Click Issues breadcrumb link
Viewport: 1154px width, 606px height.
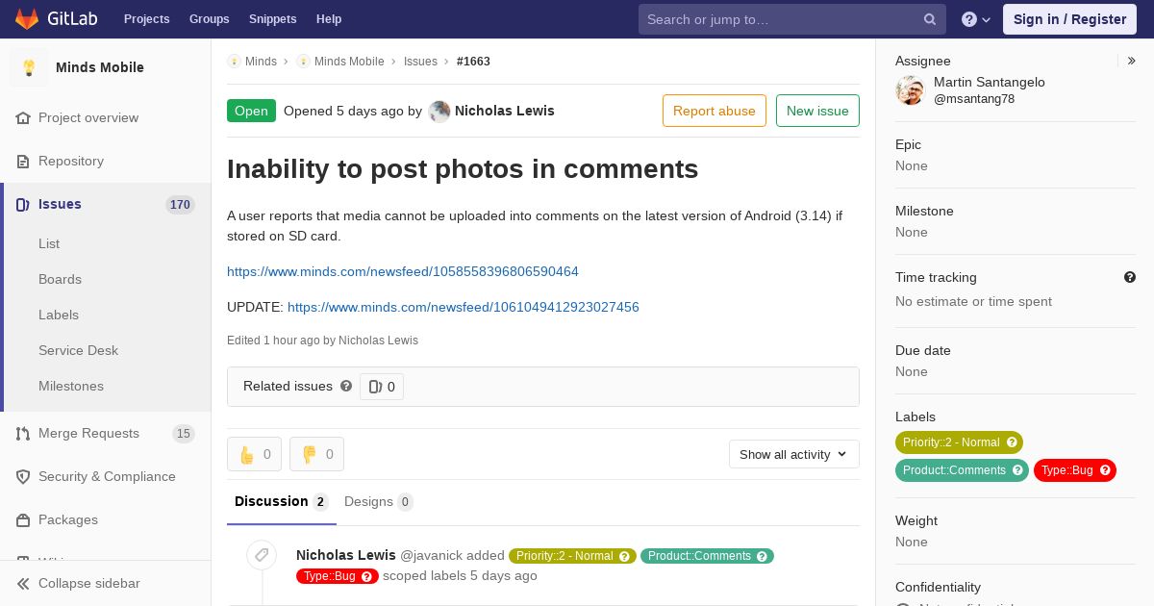(420, 62)
